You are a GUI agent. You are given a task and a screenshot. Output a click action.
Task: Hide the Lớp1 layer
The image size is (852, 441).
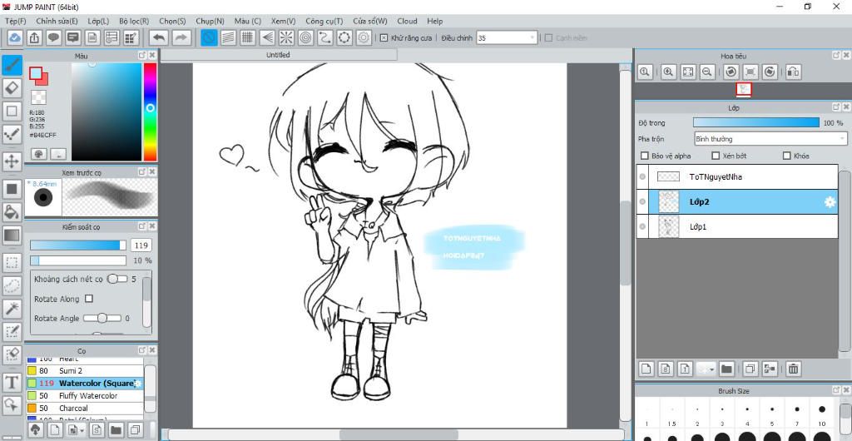coord(642,226)
